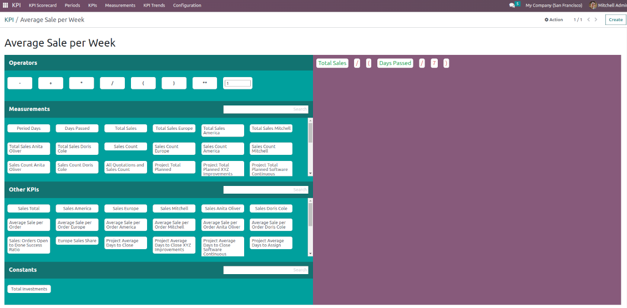
Task: Open the chat messages icon
Action: click(x=512, y=5)
